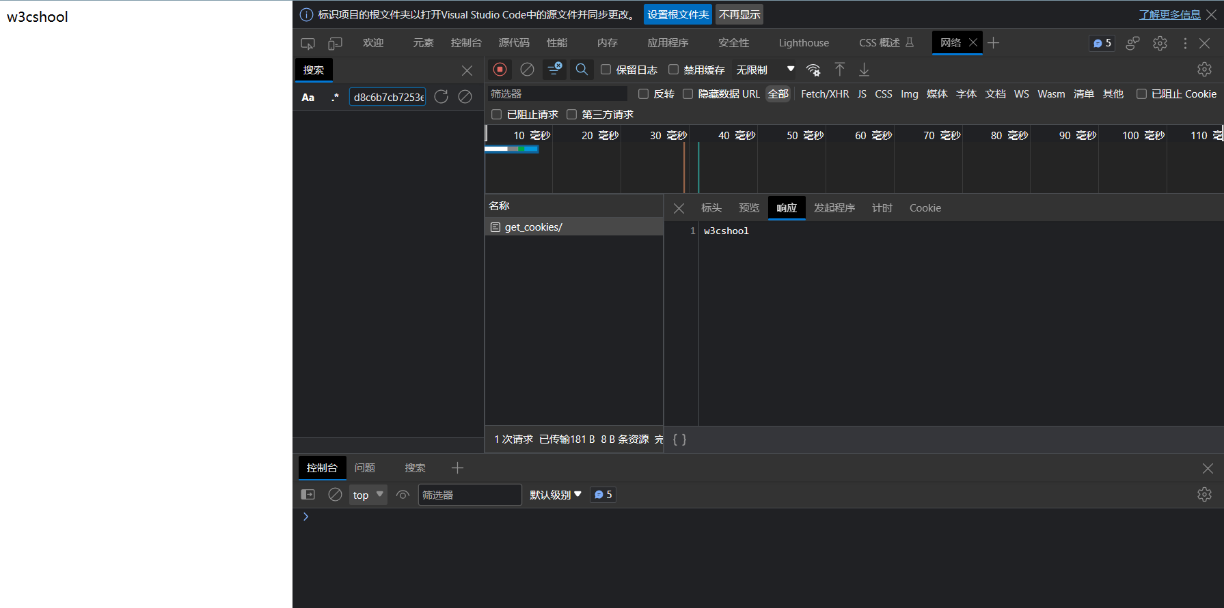
Task: Toggle the invert filter checkbox
Action: (x=643, y=94)
